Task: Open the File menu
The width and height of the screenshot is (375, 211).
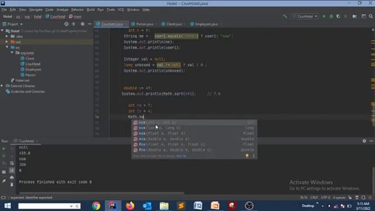Action: click(x=4, y=10)
